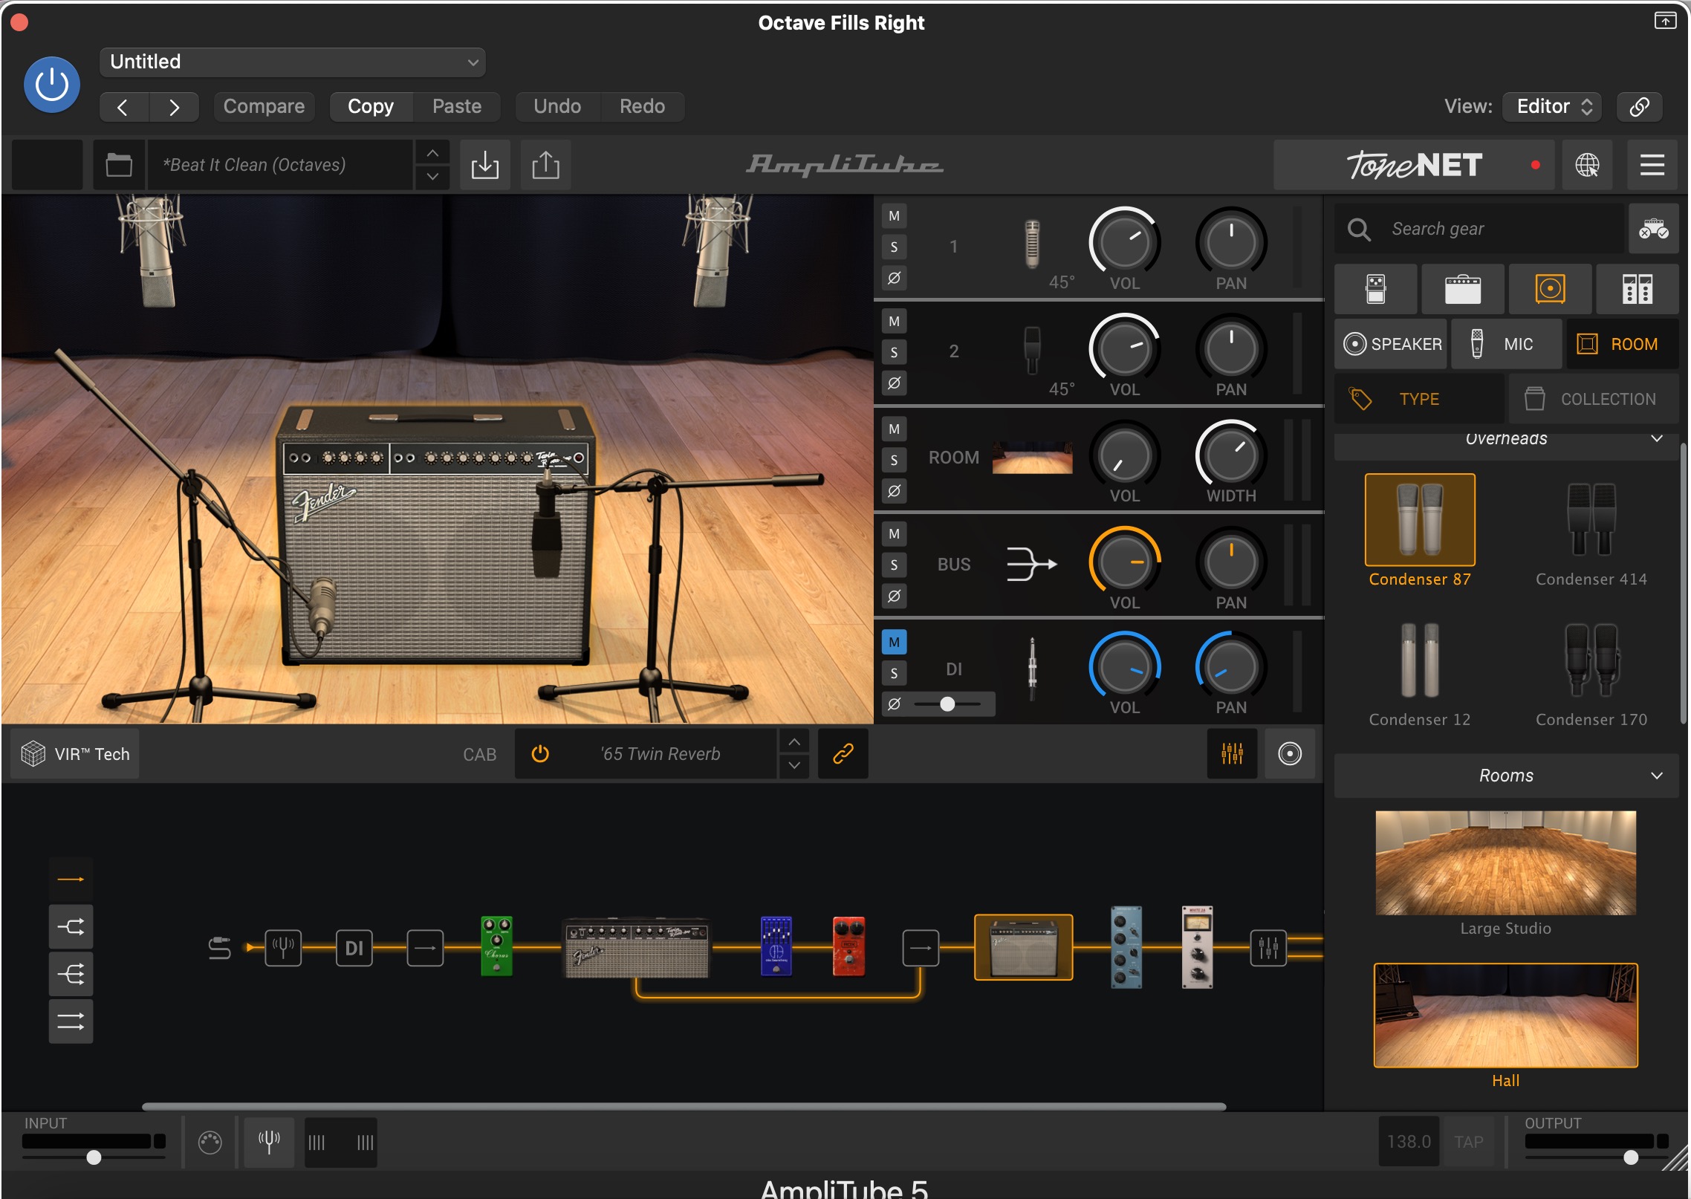This screenshot has width=1691, height=1199.
Task: Open the hamburger main menu
Action: pos(1652,165)
